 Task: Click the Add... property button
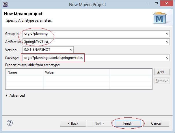point(162,72)
